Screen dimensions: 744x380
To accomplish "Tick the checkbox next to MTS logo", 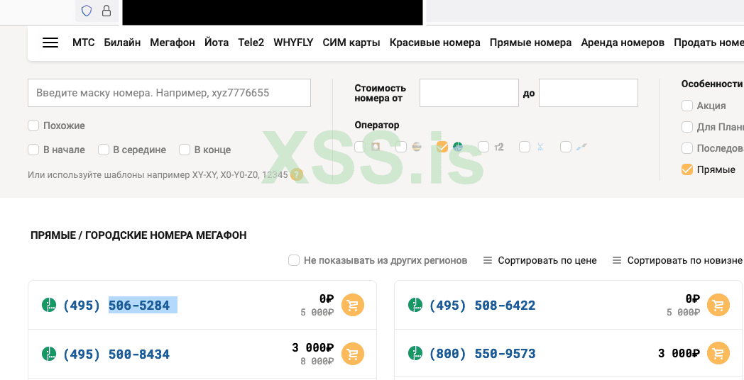I will pyautogui.click(x=360, y=147).
